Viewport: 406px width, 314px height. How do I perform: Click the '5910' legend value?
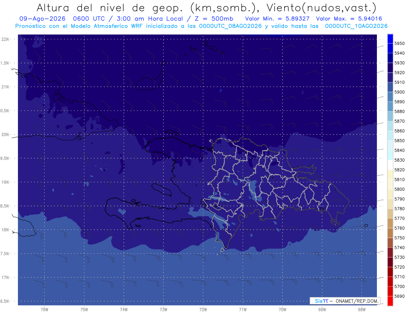click(400, 82)
